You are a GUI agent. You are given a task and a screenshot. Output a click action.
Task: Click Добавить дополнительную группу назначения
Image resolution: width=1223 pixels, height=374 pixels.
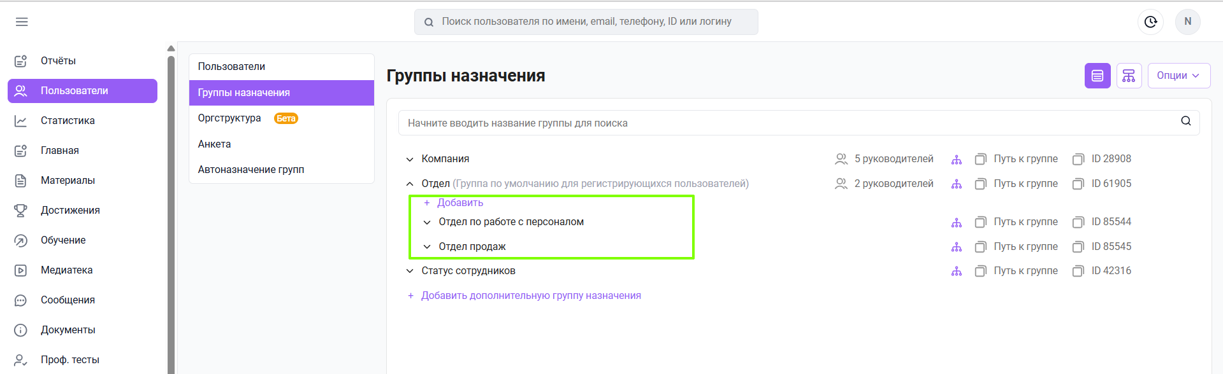coord(524,296)
